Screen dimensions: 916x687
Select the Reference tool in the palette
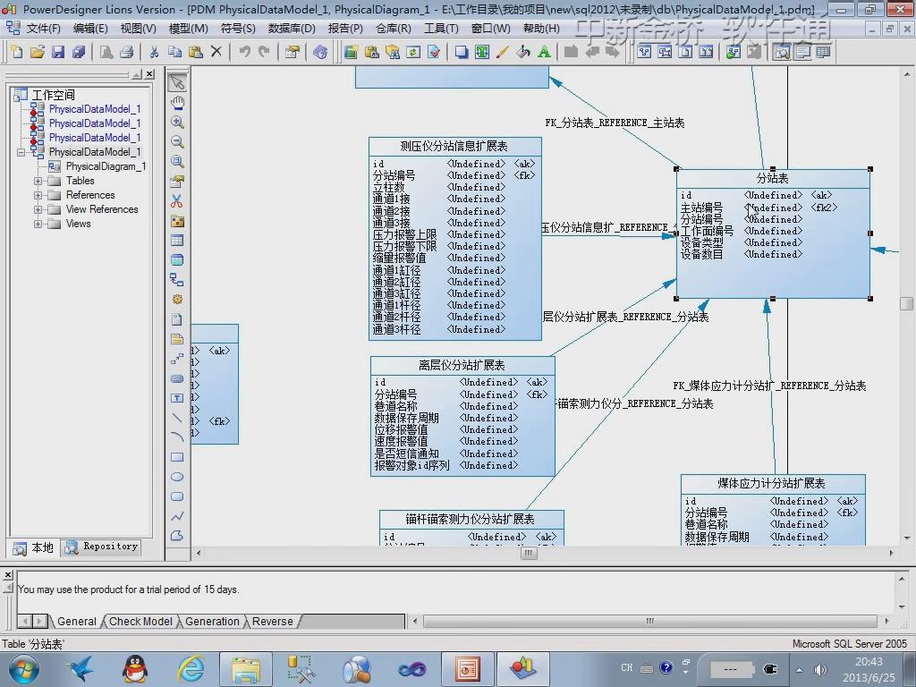(x=177, y=280)
